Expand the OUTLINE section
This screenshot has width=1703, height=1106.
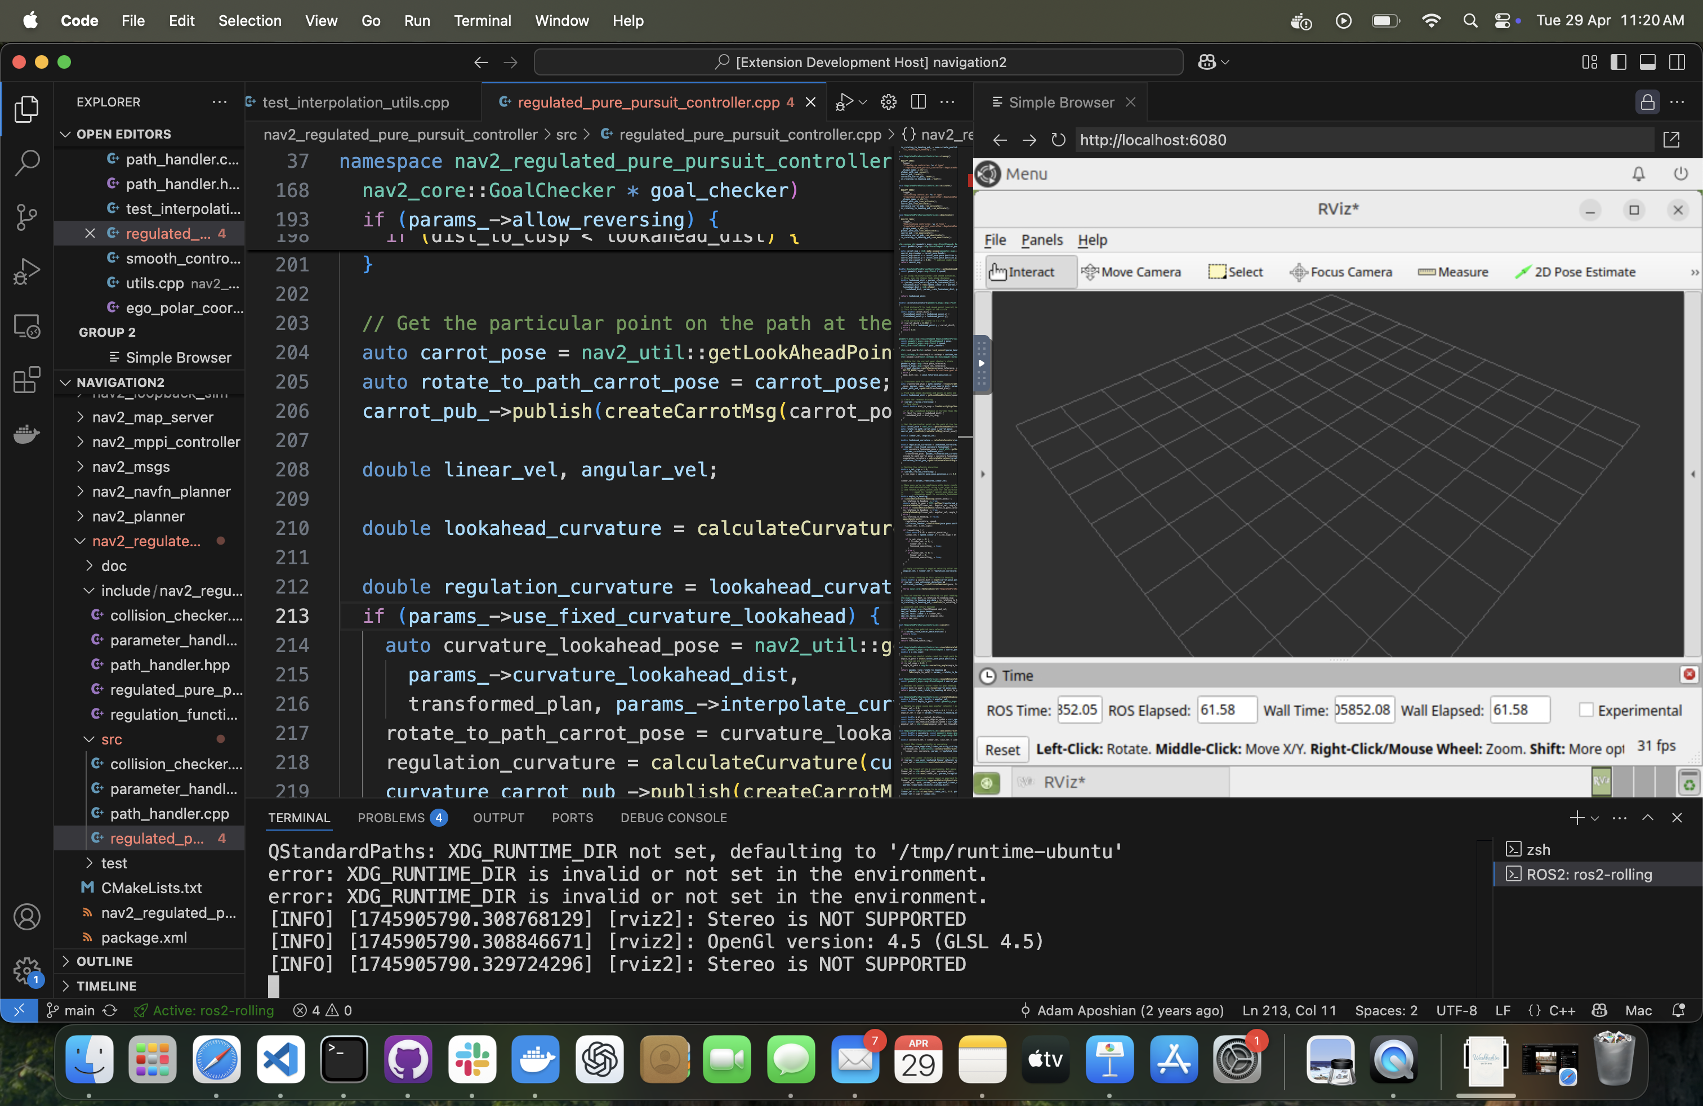click(x=105, y=961)
